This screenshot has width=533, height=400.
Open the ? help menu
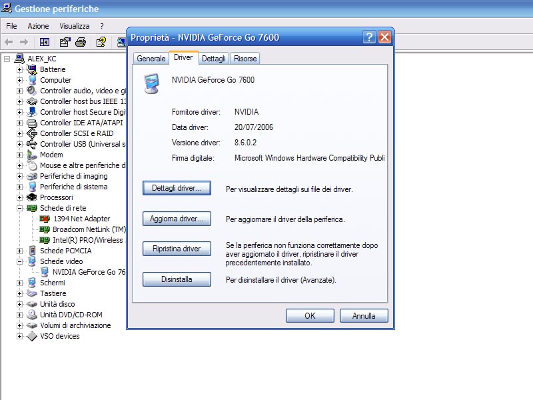[102, 26]
